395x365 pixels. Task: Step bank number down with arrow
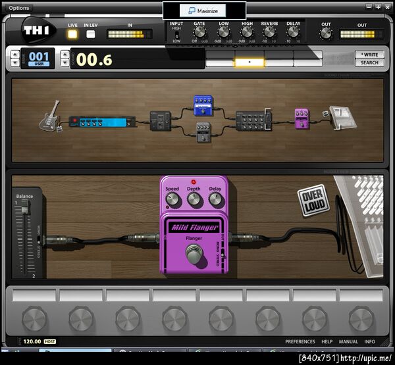point(15,62)
